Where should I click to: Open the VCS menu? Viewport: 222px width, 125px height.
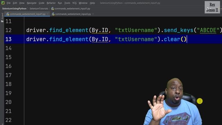click(x=74, y=3)
